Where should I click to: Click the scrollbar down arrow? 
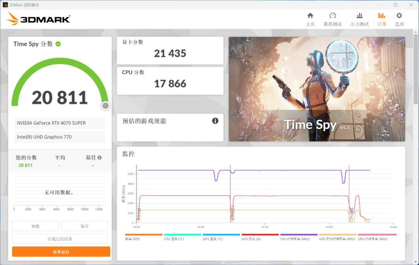tap(416, 262)
